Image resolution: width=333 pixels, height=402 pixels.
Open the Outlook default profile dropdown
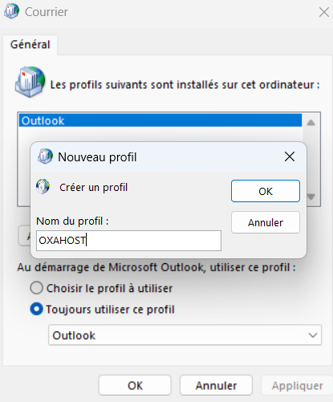point(185,335)
